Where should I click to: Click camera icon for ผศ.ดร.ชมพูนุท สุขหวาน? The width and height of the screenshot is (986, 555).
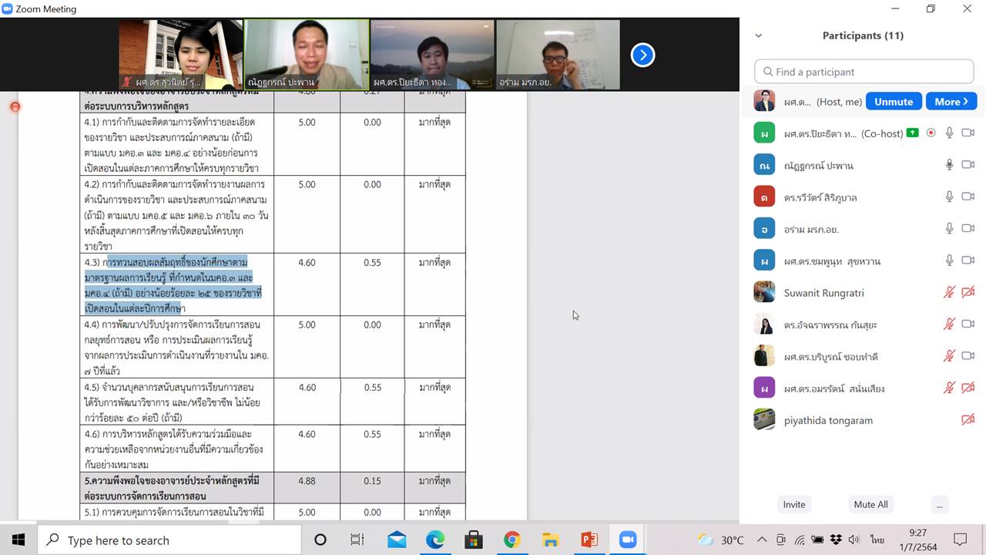(968, 261)
